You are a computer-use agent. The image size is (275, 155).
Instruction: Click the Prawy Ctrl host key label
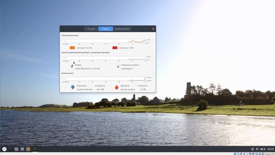[269, 154]
